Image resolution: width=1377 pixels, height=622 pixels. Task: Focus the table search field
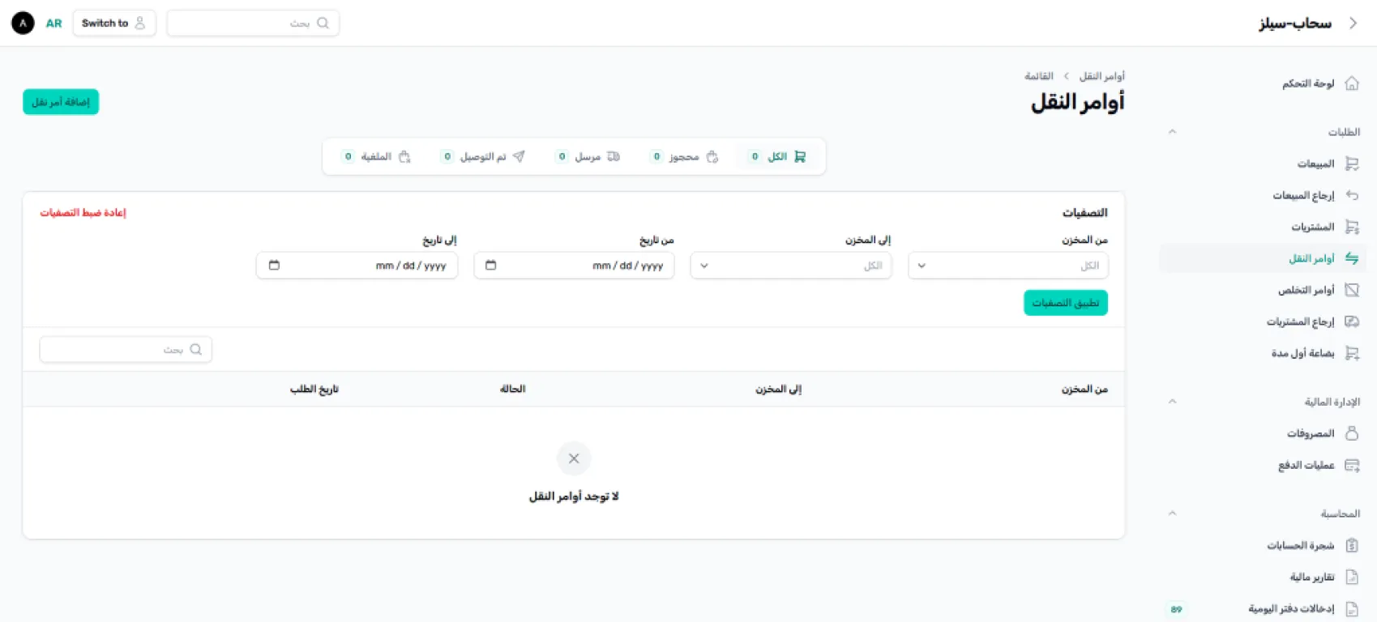click(x=126, y=349)
